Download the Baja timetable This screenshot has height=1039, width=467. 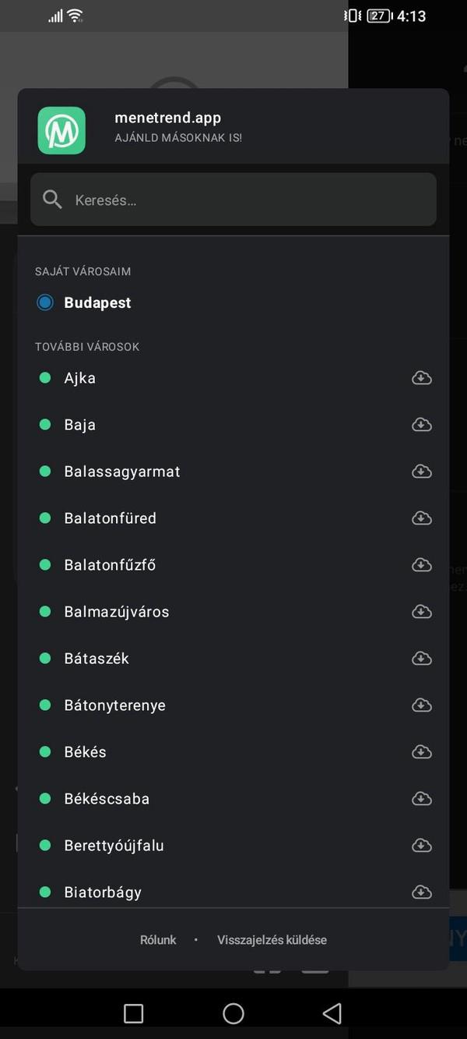[421, 424]
